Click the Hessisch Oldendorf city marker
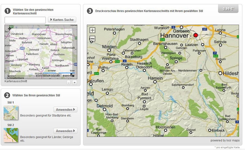This screenshot has height=151, width=245. (144, 70)
